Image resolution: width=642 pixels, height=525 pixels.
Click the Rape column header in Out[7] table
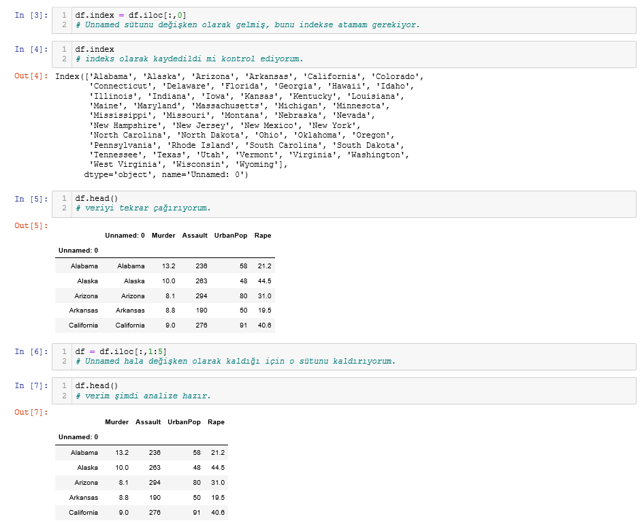216,421
